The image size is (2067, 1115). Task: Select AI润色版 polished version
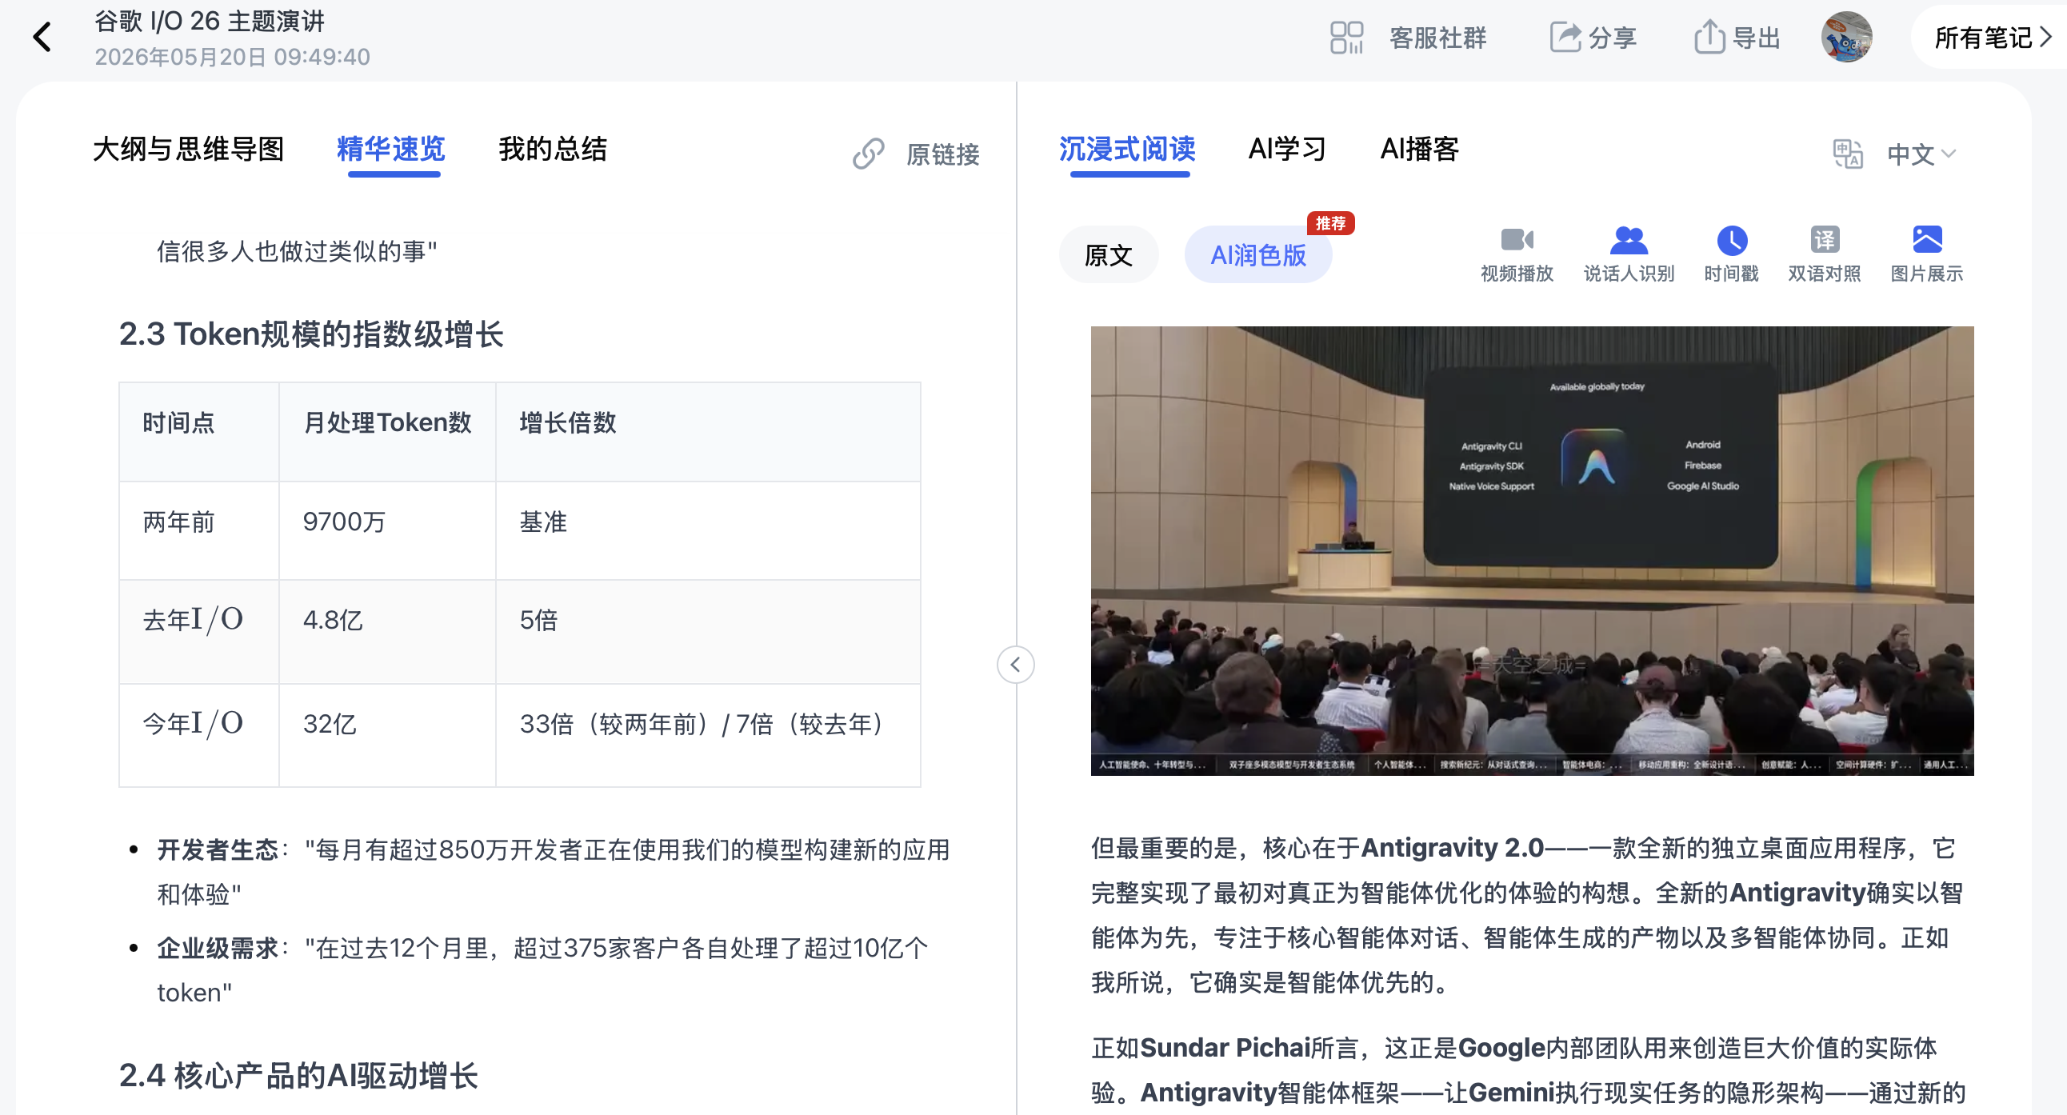[1257, 255]
